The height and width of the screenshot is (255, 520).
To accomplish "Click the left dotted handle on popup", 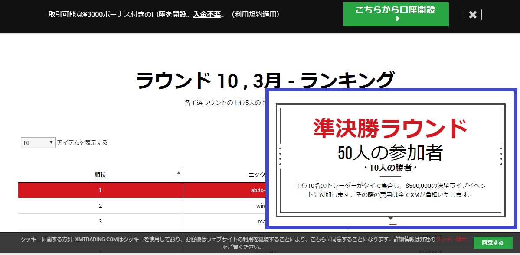I will tap(281, 156).
